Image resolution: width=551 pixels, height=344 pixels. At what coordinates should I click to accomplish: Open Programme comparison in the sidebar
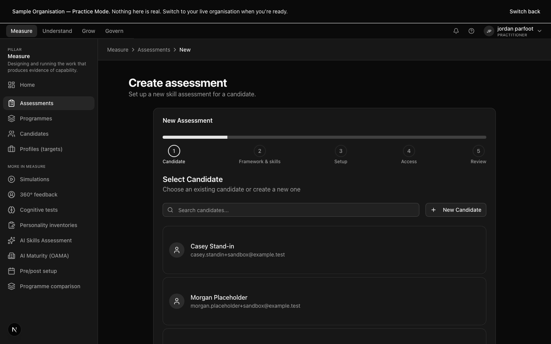click(x=49, y=286)
